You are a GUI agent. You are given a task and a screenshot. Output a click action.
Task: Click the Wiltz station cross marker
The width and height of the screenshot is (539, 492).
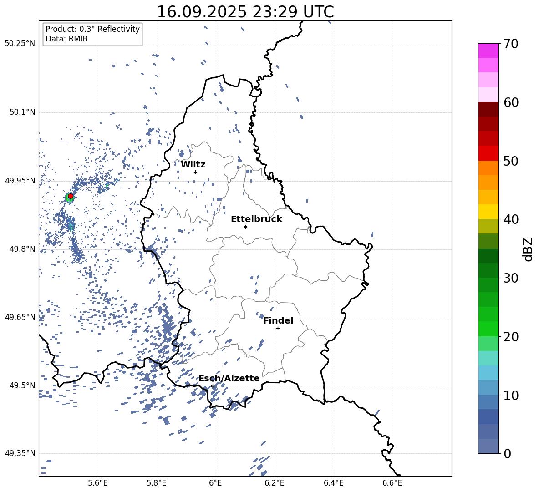tap(195, 172)
